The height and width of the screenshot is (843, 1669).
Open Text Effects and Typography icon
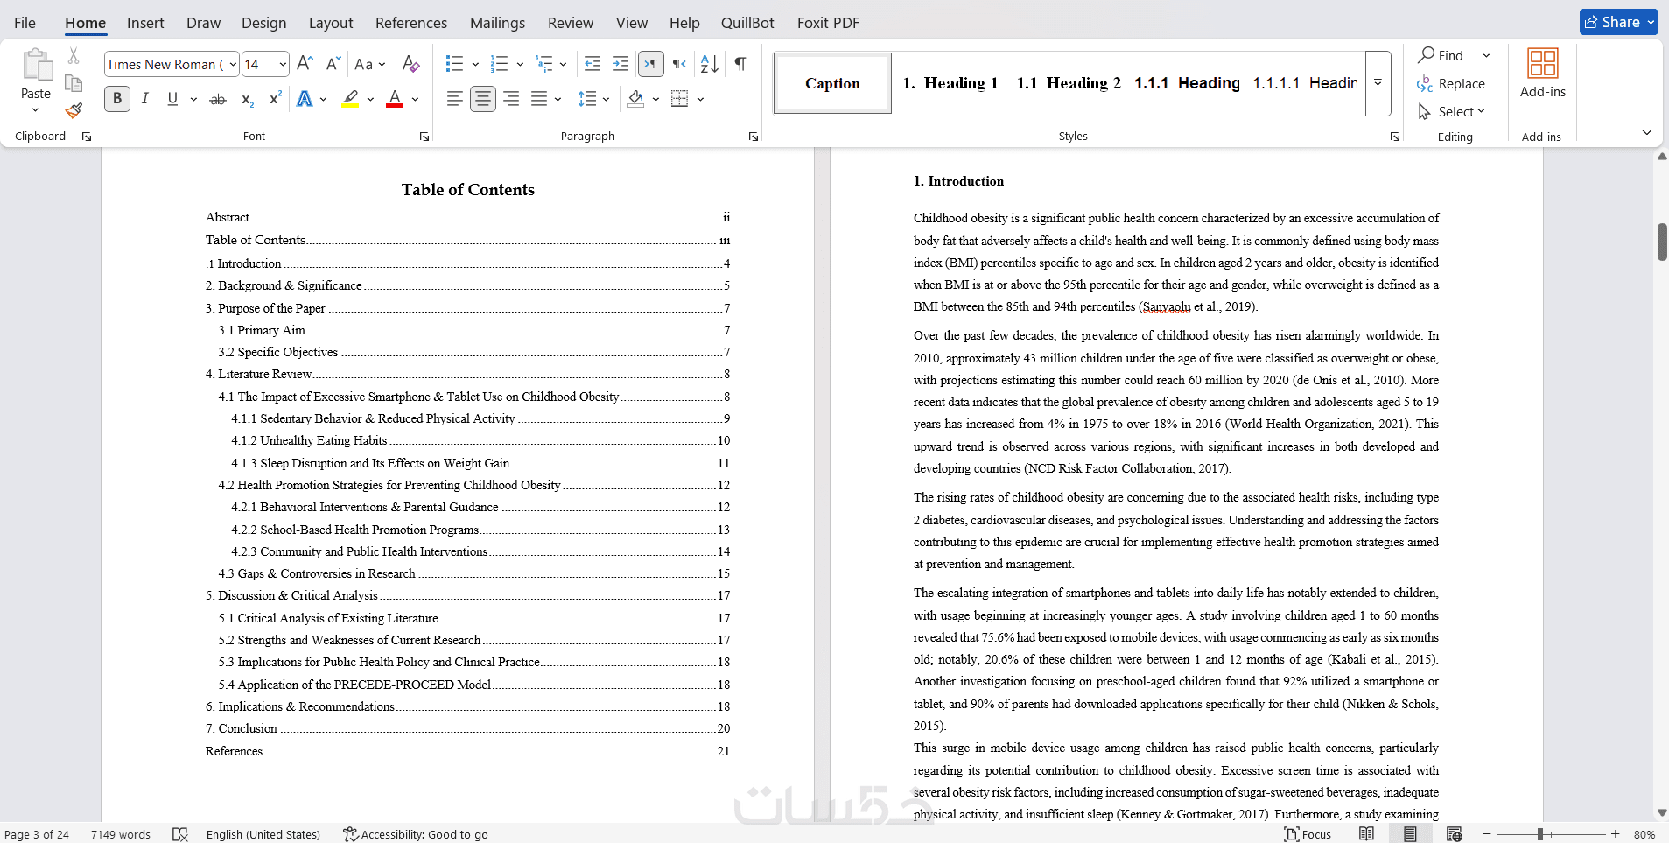[x=305, y=99]
